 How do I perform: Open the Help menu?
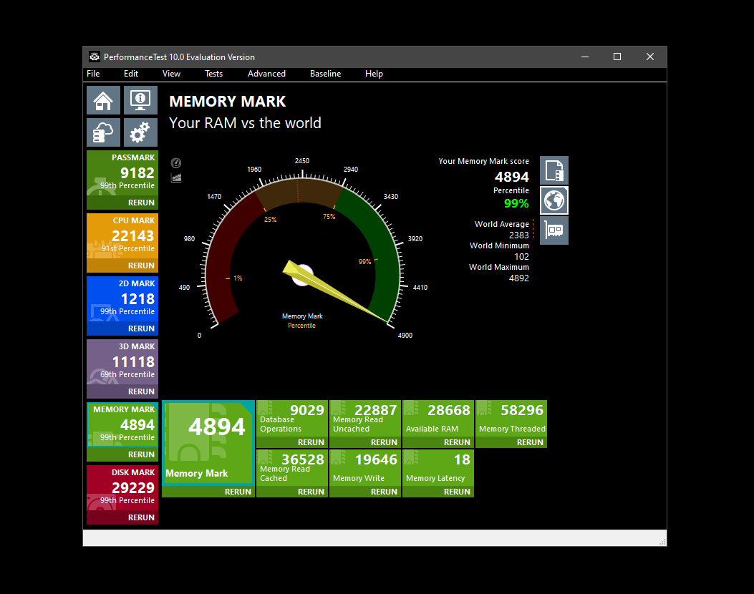point(374,74)
